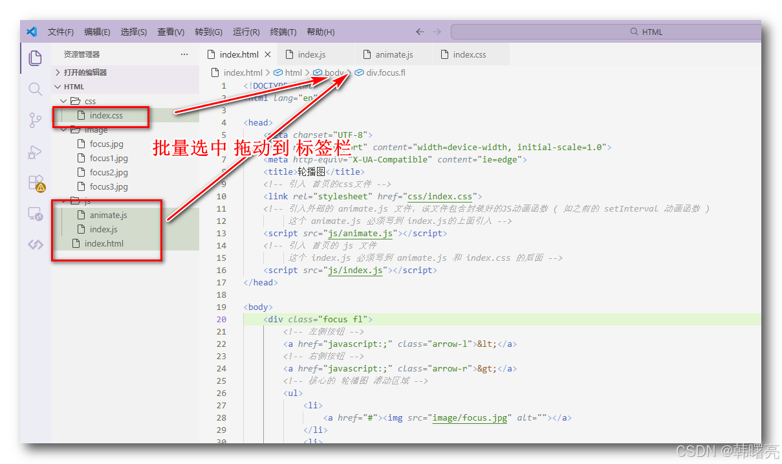The height and width of the screenshot is (464, 782).
Task: Switch to the index.html tab
Action: coord(238,55)
